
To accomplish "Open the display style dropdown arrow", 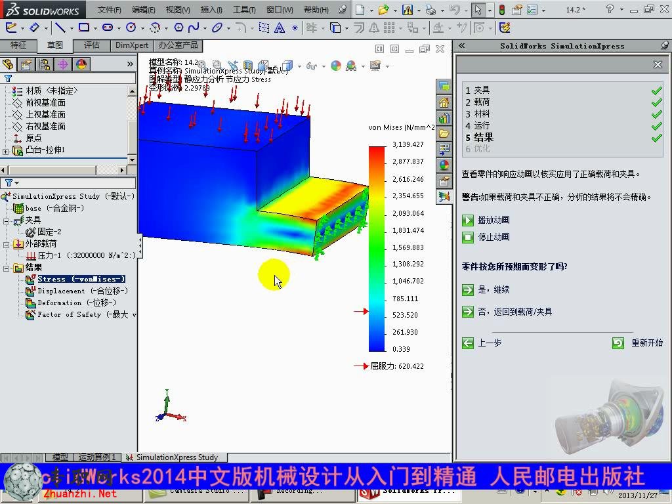I will click(299, 66).
